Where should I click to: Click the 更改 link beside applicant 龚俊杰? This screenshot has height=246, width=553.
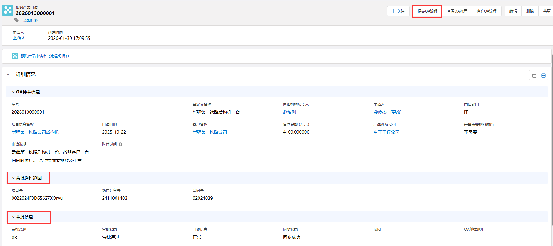point(396,112)
